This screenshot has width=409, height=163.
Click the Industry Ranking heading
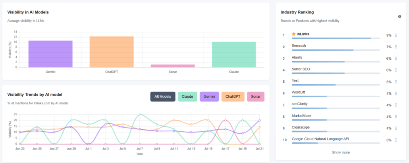(297, 12)
